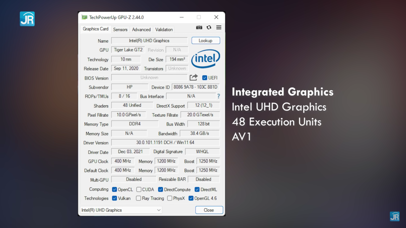Click the Bus Interface question mark icon

tap(218, 96)
